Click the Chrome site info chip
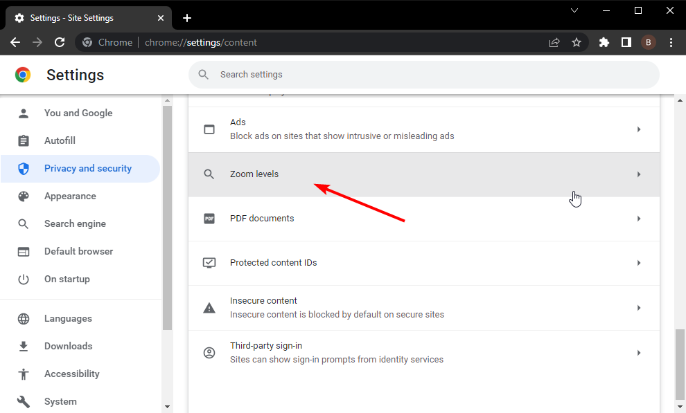Screen dimensions: 686x413 (107, 42)
